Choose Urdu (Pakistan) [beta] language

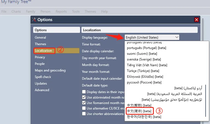[x=188, y=88]
